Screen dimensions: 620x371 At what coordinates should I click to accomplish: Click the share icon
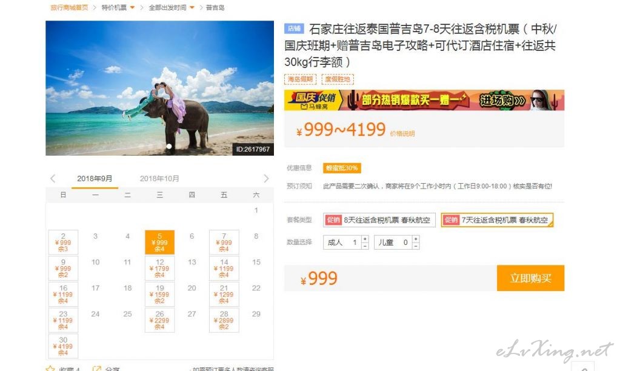pyautogui.click(x=96, y=369)
